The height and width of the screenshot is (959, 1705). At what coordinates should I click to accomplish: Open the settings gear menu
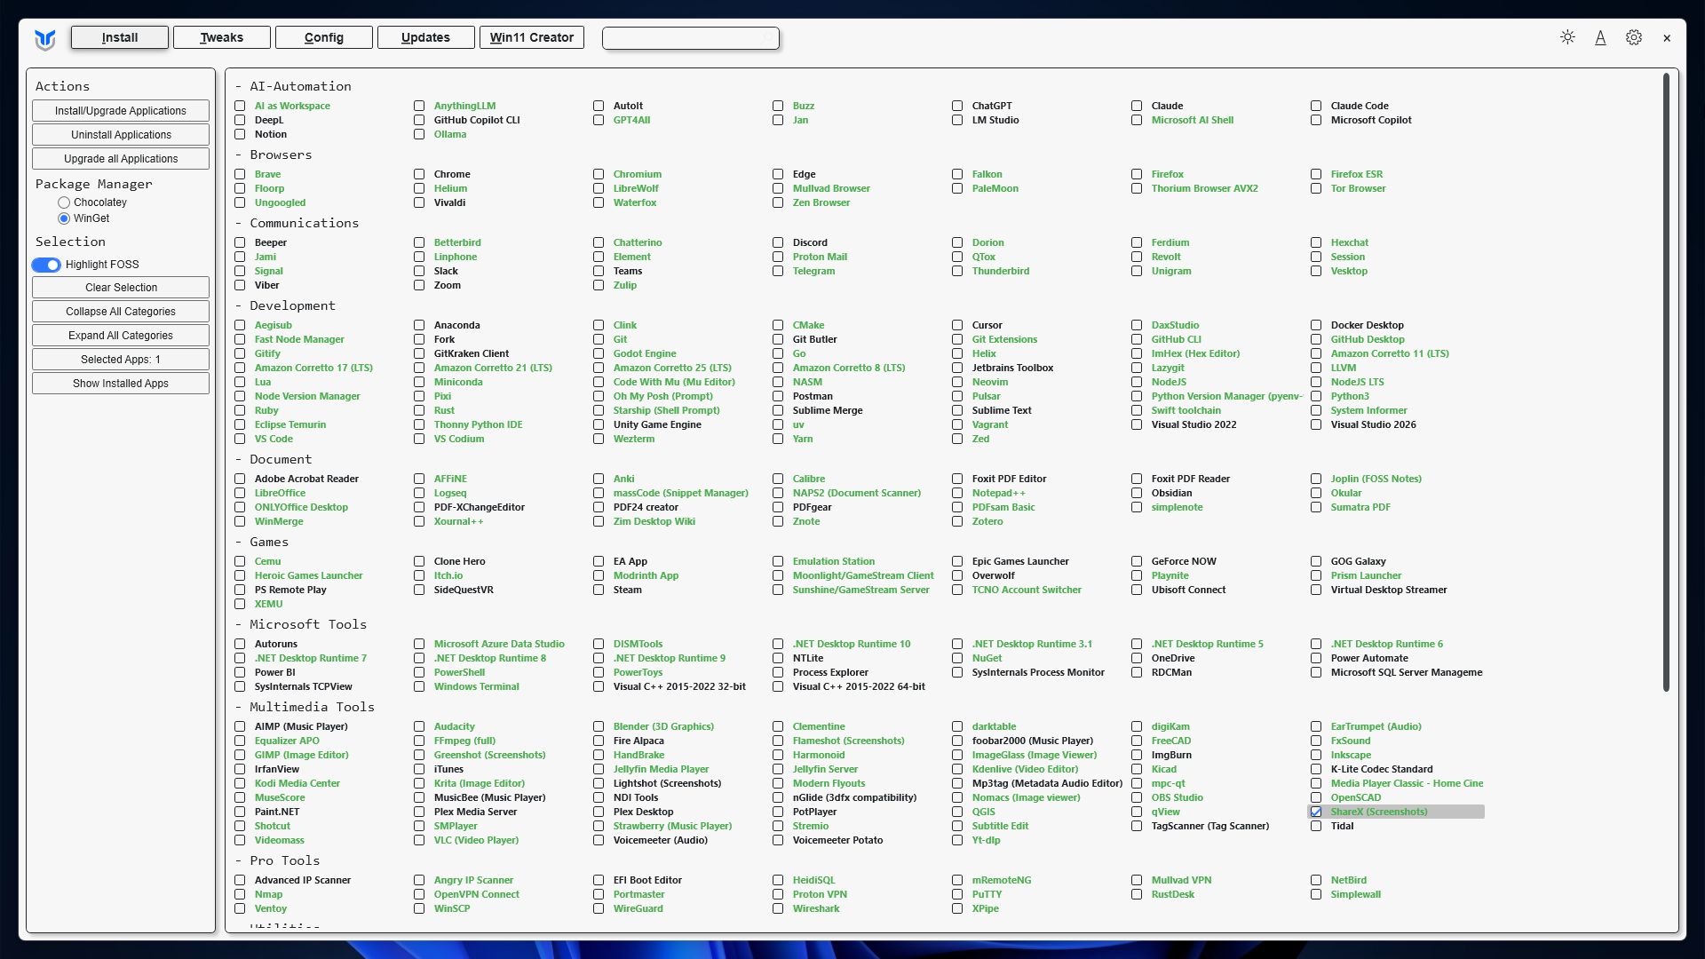click(1634, 37)
